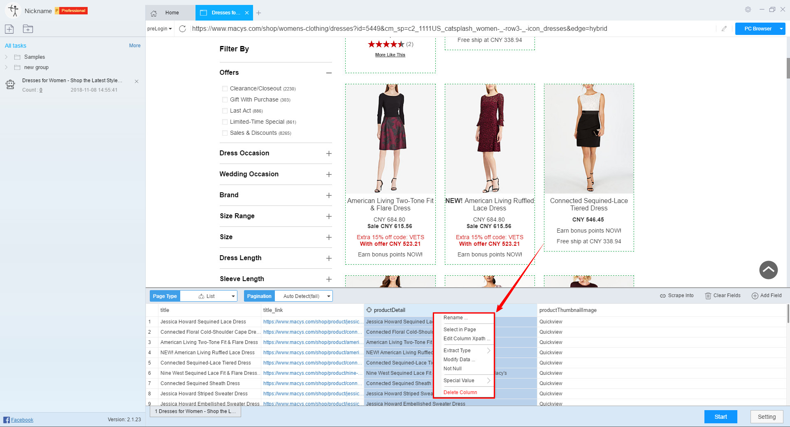Viewport: 790px width, 427px height.
Task: Expand Dress Occasion filter
Action: [x=329, y=153]
